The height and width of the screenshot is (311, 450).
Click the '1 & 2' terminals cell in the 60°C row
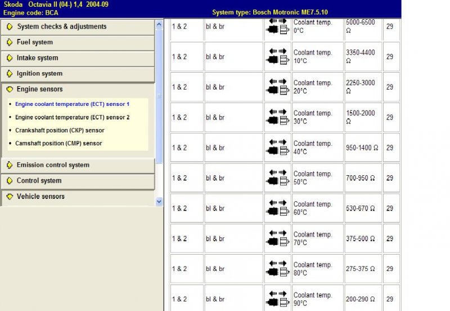coord(187,208)
